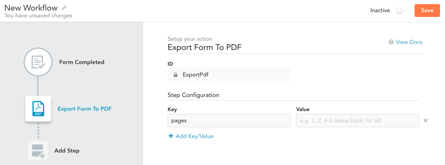Click the pencil icon to rename workflow
The height and width of the screenshot is (165, 445).
pyautogui.click(x=64, y=8)
